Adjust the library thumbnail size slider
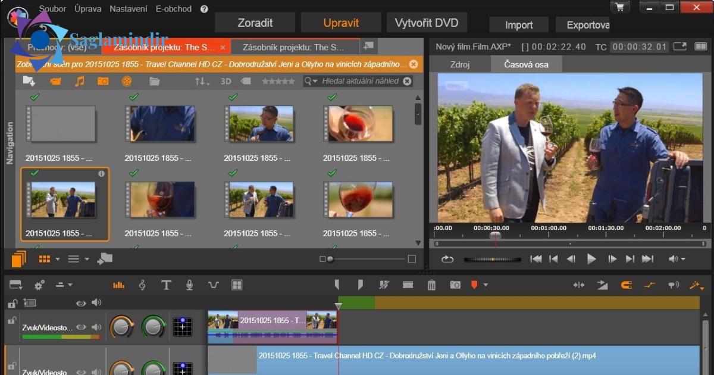The height and width of the screenshot is (375, 714). click(x=367, y=259)
